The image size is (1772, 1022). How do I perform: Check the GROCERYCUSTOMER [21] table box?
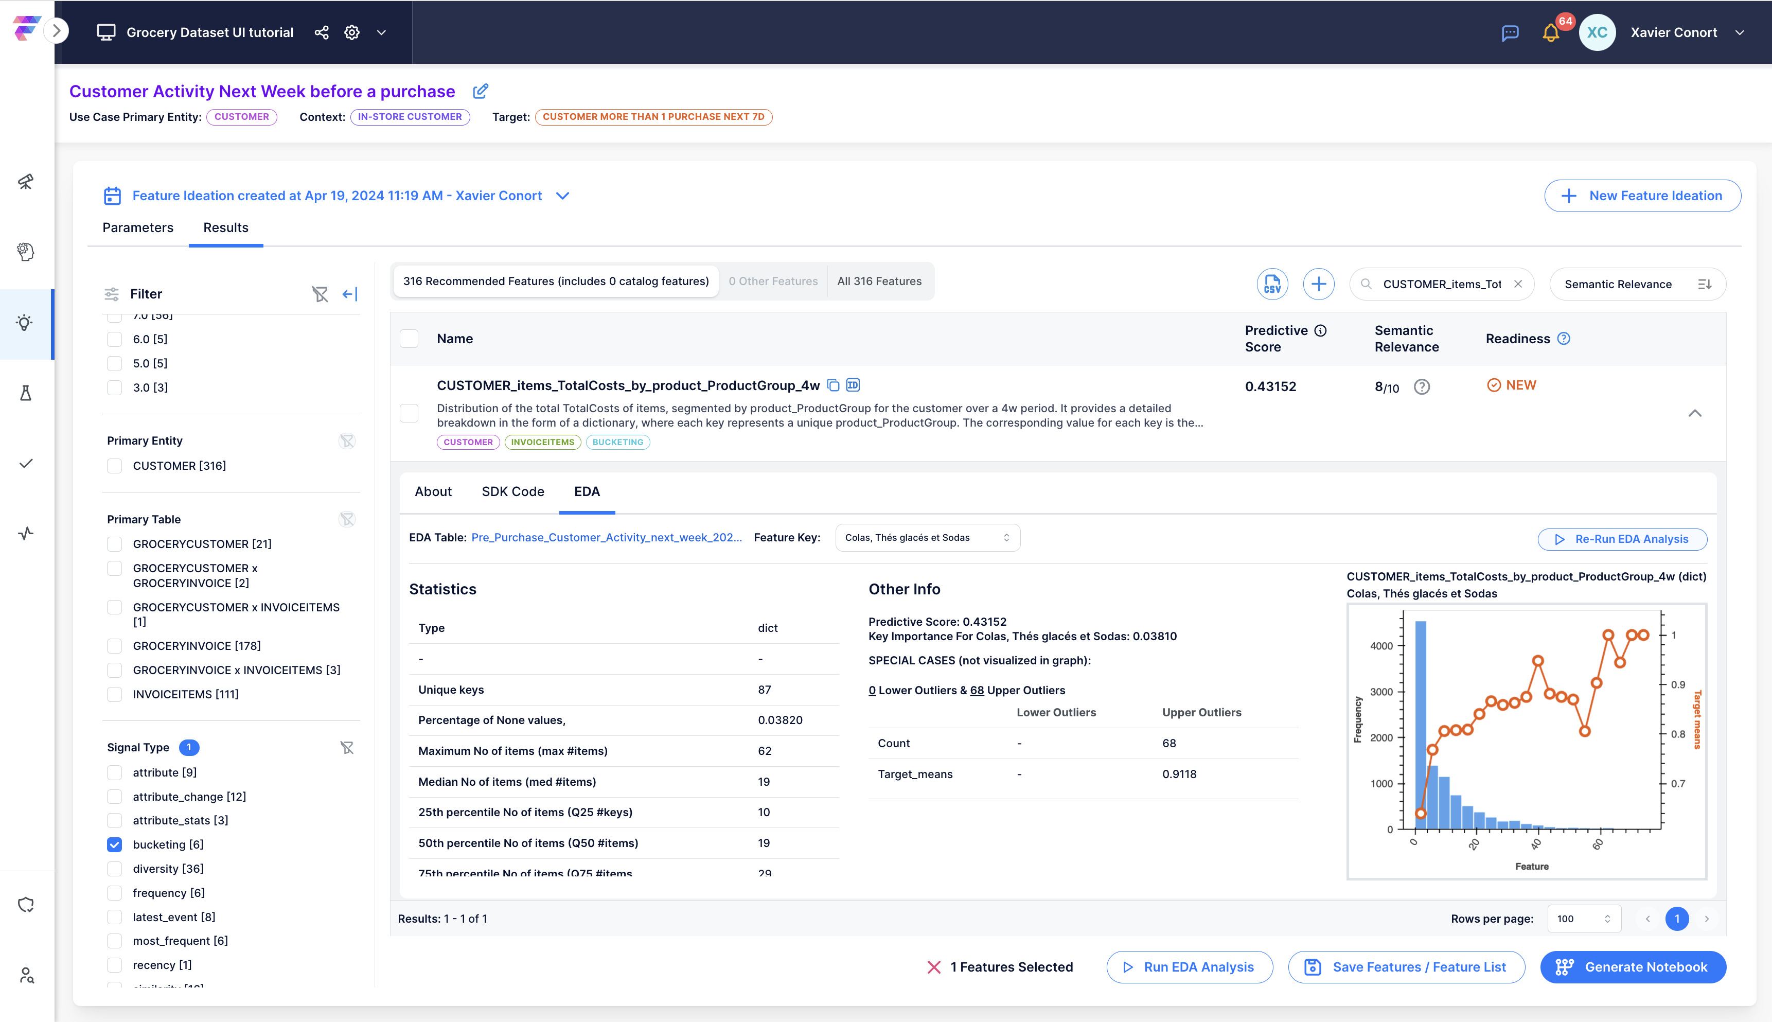tap(114, 544)
